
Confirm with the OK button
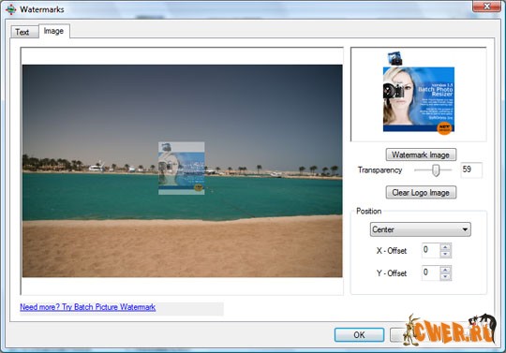coord(359,335)
